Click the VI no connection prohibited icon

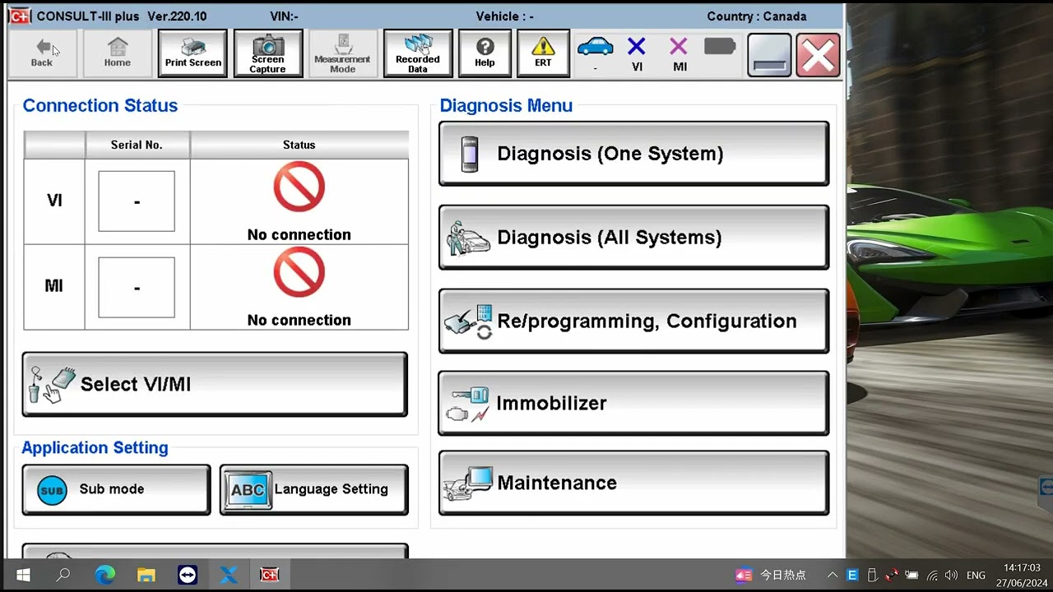tap(299, 187)
